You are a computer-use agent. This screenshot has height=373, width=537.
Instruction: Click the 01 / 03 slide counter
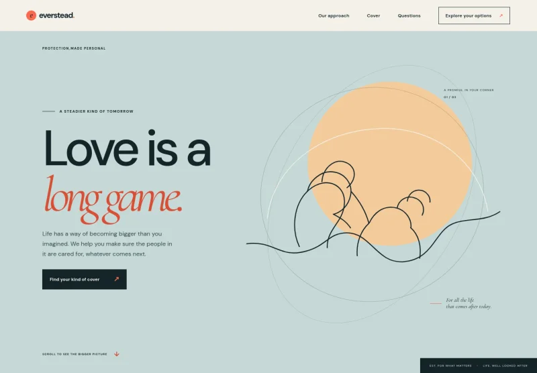[x=450, y=97]
